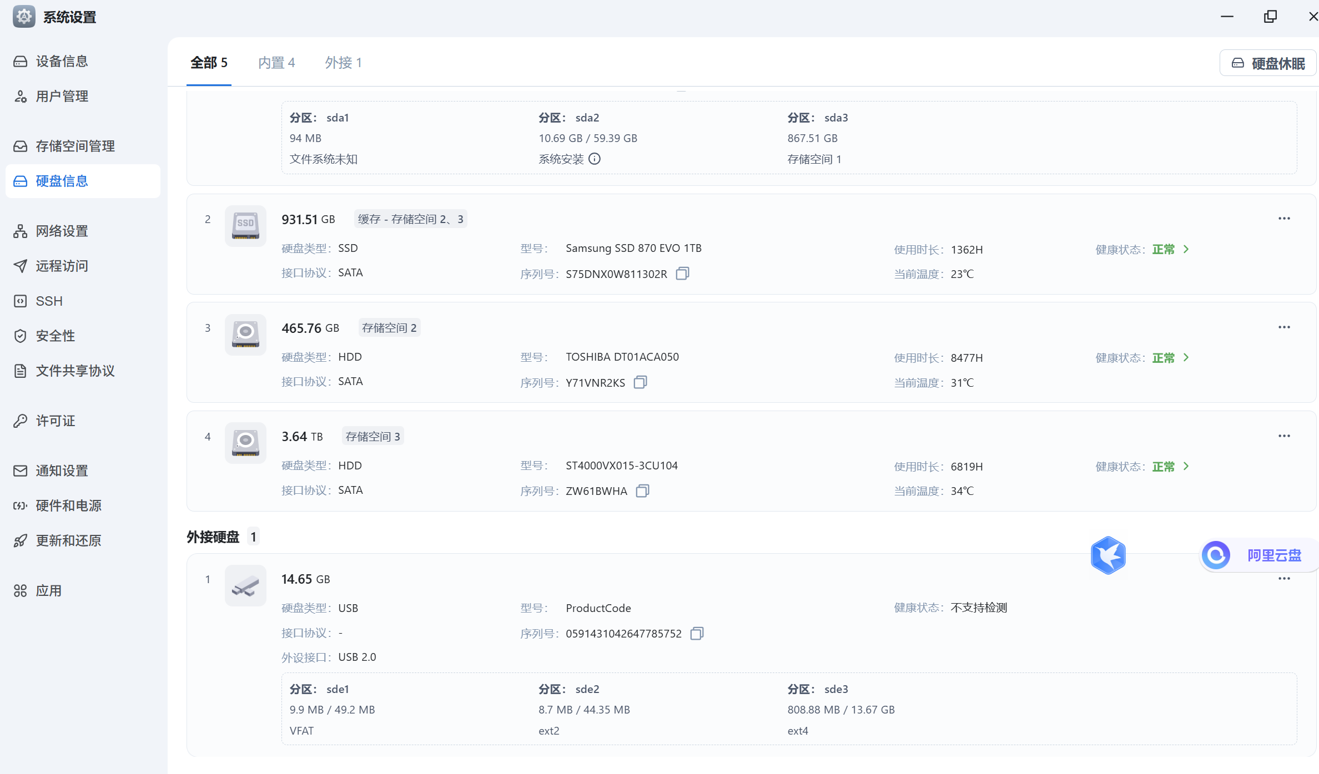Image resolution: width=1319 pixels, height=774 pixels.
Task: Switch to the 外接 tab
Action: pyautogui.click(x=343, y=63)
